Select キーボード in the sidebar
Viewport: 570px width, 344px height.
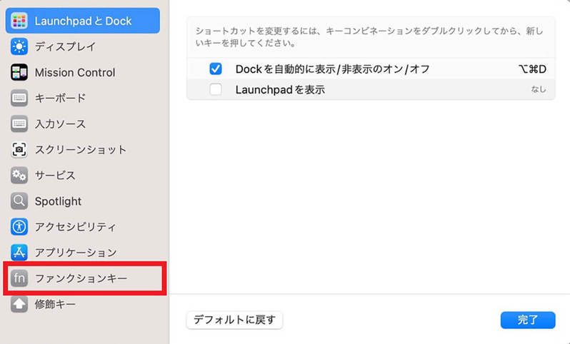point(60,98)
